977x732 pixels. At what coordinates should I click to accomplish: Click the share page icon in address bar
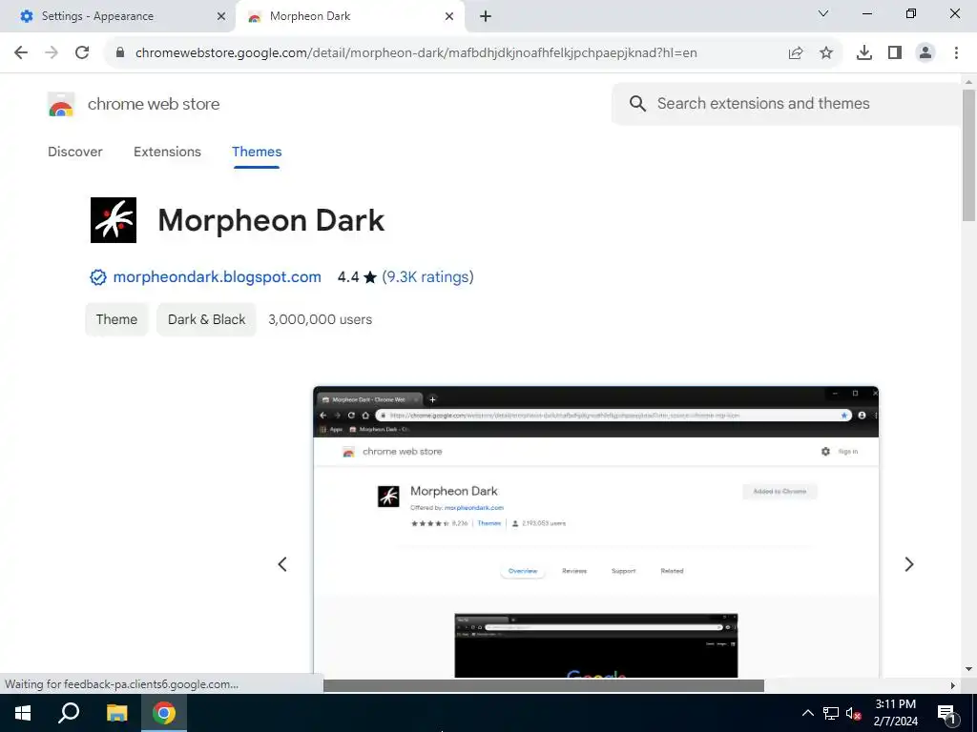(796, 53)
